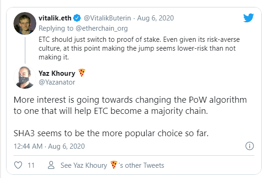
Task: Click the vitalik.eth display name
Action: click(55, 18)
